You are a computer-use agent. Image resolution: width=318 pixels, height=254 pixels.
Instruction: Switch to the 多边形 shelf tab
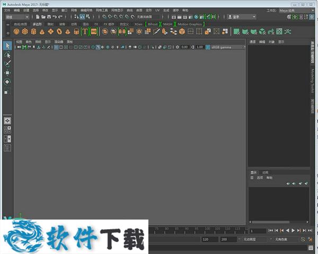pyautogui.click(x=37, y=24)
